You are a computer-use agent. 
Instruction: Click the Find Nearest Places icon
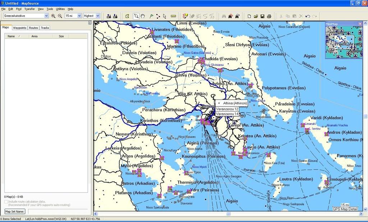pos(230,16)
